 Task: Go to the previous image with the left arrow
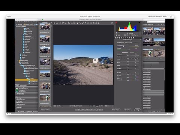[x=90, y=106]
